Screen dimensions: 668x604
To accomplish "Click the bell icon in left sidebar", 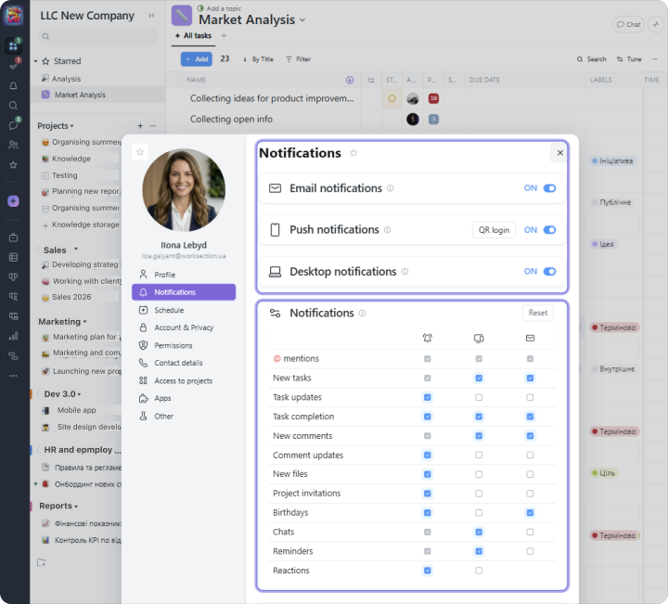I will (13, 85).
